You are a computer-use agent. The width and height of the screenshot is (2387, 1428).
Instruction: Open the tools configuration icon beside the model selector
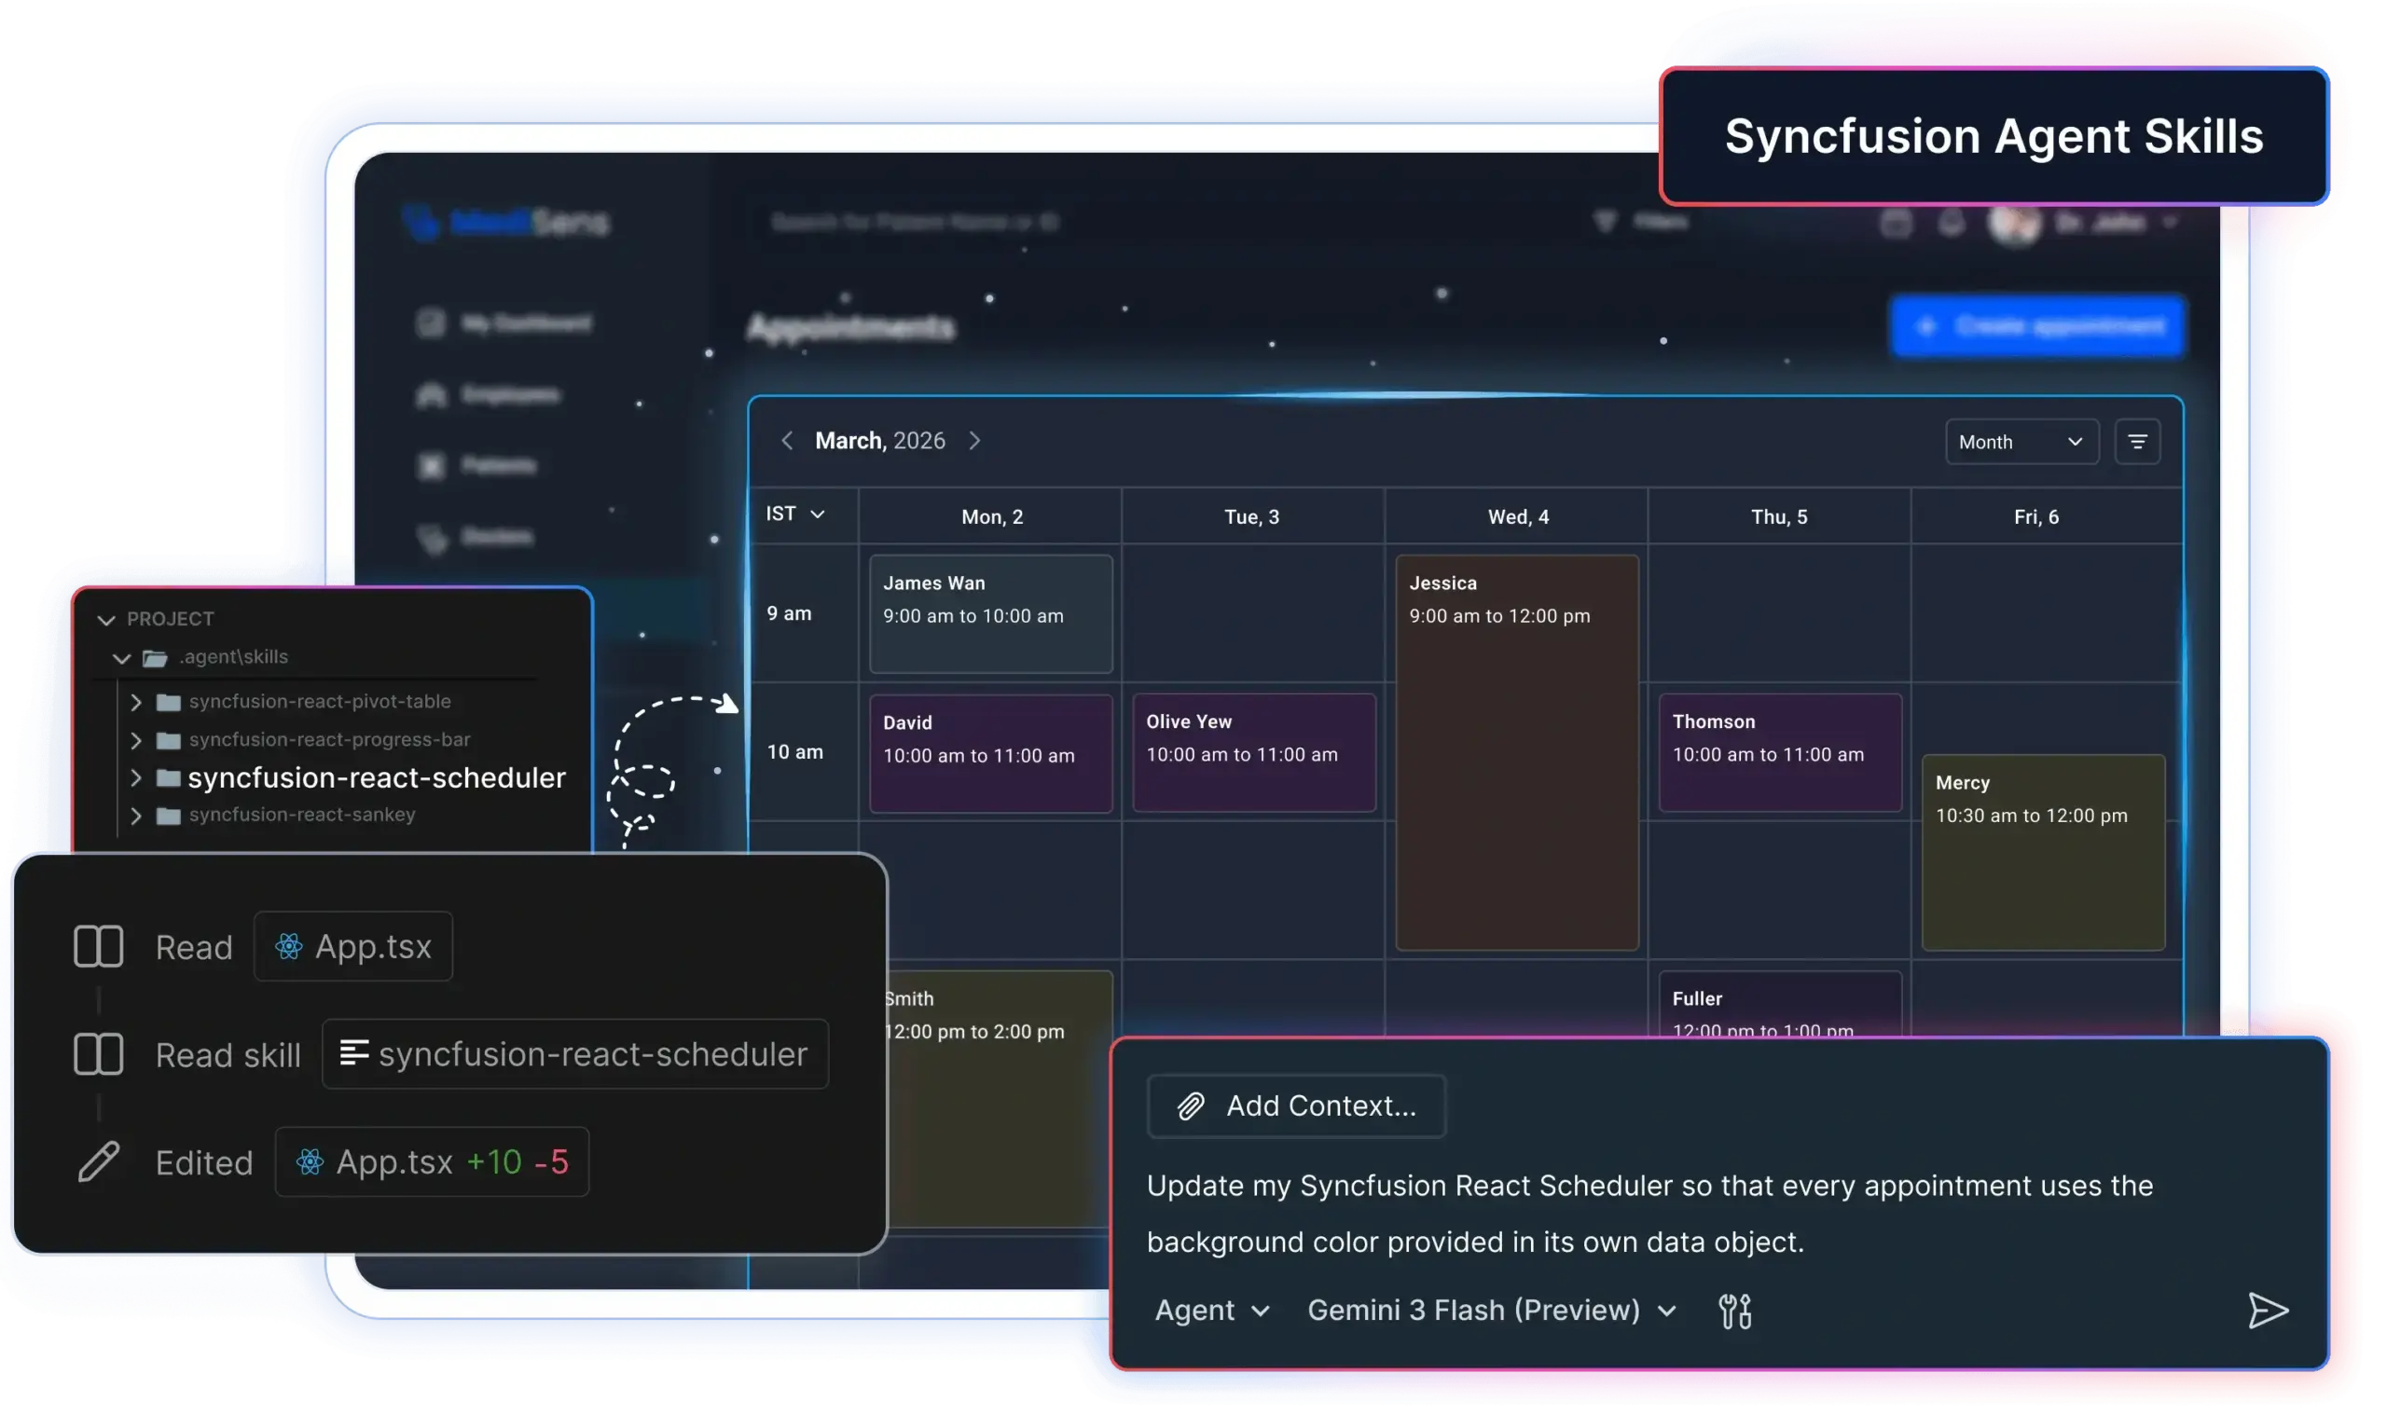[1734, 1310]
